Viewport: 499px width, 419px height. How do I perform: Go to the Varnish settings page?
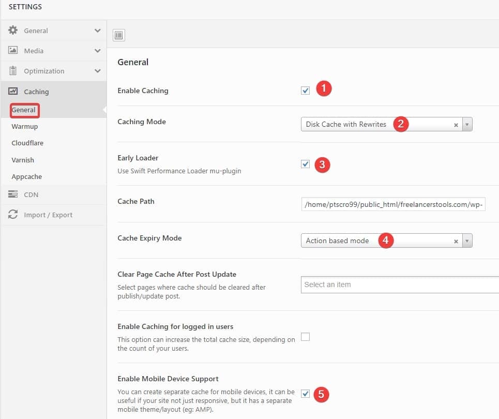22,160
